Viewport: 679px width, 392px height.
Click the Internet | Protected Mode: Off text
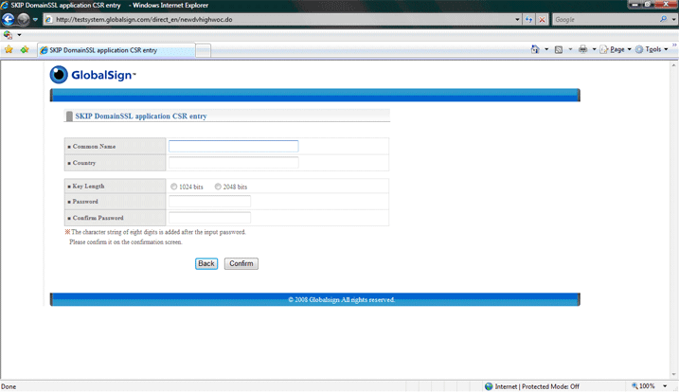pyautogui.click(x=537, y=386)
